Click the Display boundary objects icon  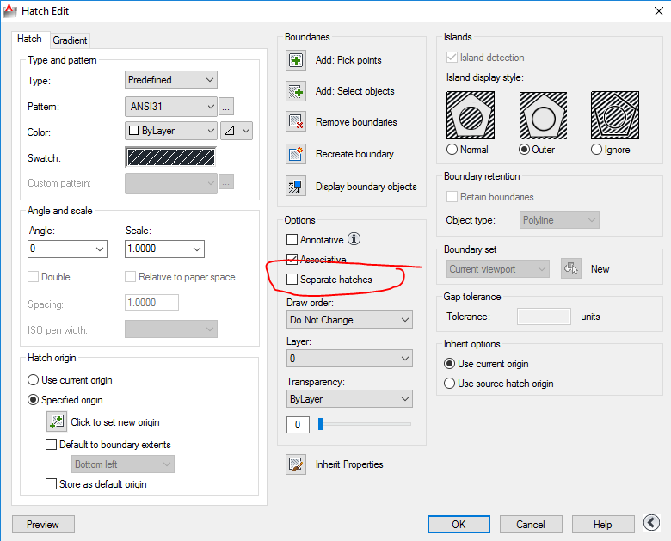(296, 186)
